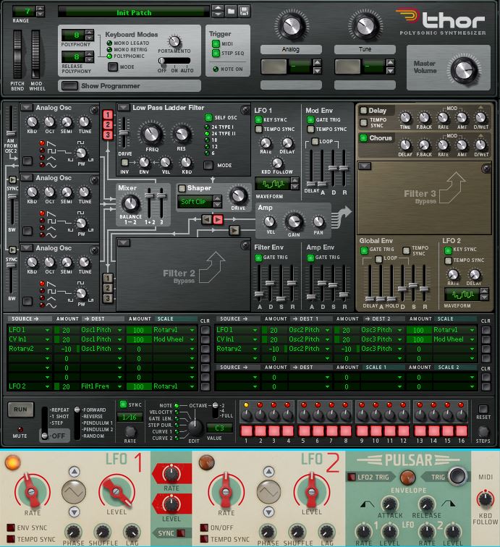Click the Portamento knob
The image size is (500, 547).
click(174, 41)
